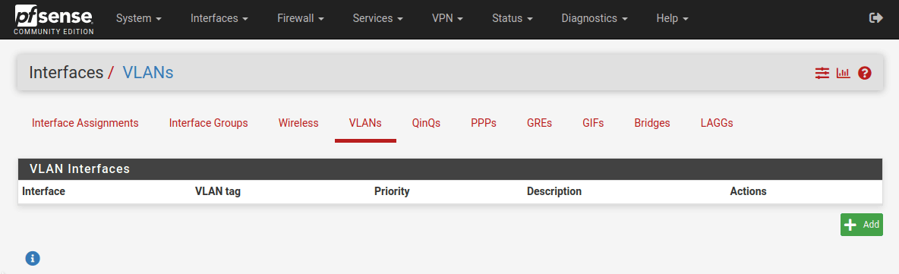899x274 pixels.
Task: Open the related settings sliders icon
Action: (822, 73)
